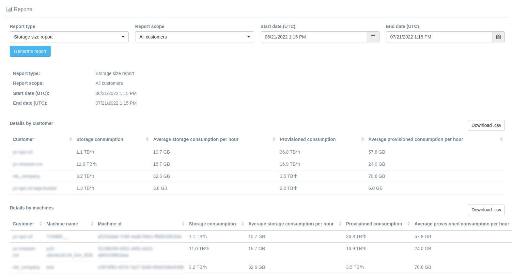Sort machines table by Provisioned consumption
The image size is (512, 275).
pyautogui.click(x=374, y=224)
